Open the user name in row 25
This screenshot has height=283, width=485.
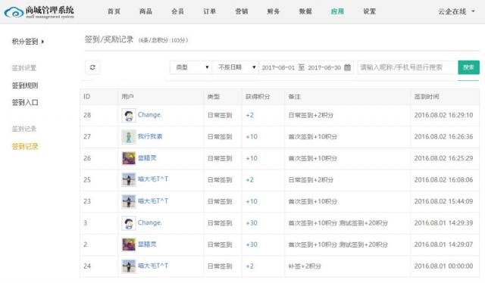click(153, 179)
